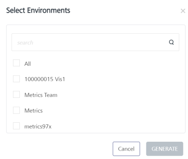Image resolution: width=188 pixels, height=159 pixels.
Task: Click blank area of search box middle
Action: click(x=98, y=42)
